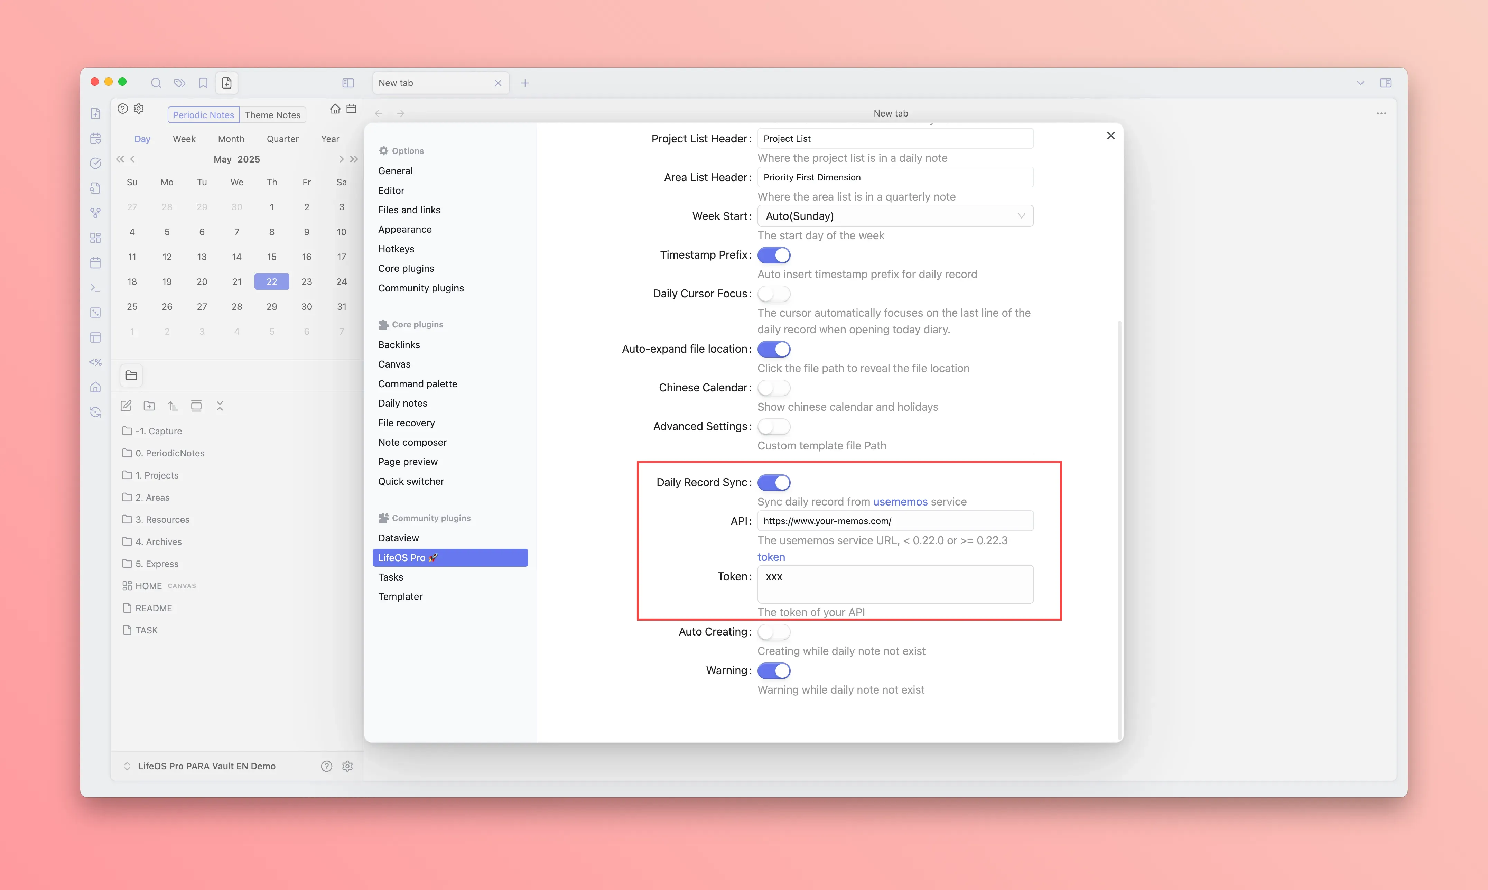The image size is (1488, 890).
Task: Select May 15 in the calendar
Action: 272,257
